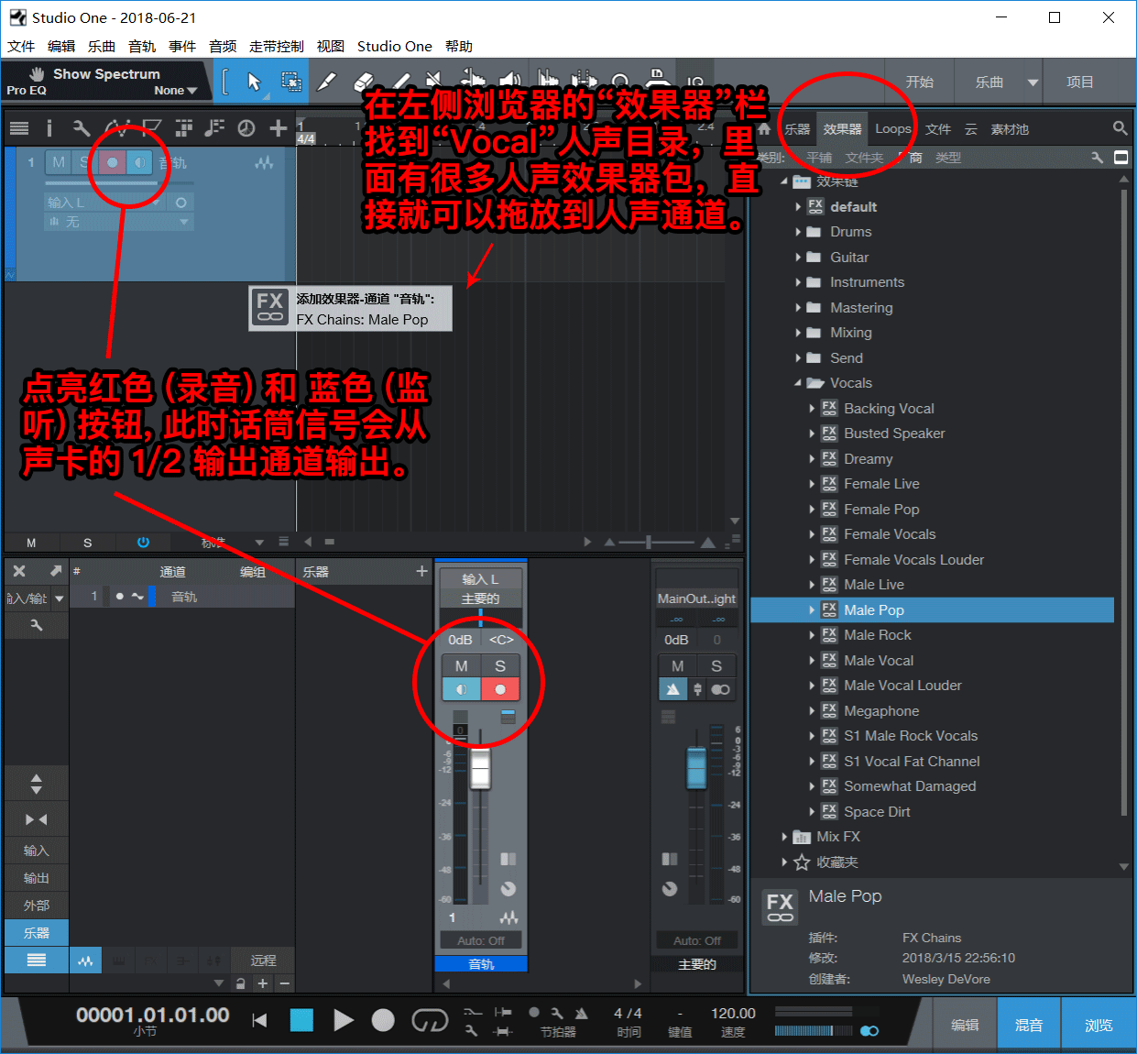Return to start transport button
1137x1054 pixels.
point(259,1020)
